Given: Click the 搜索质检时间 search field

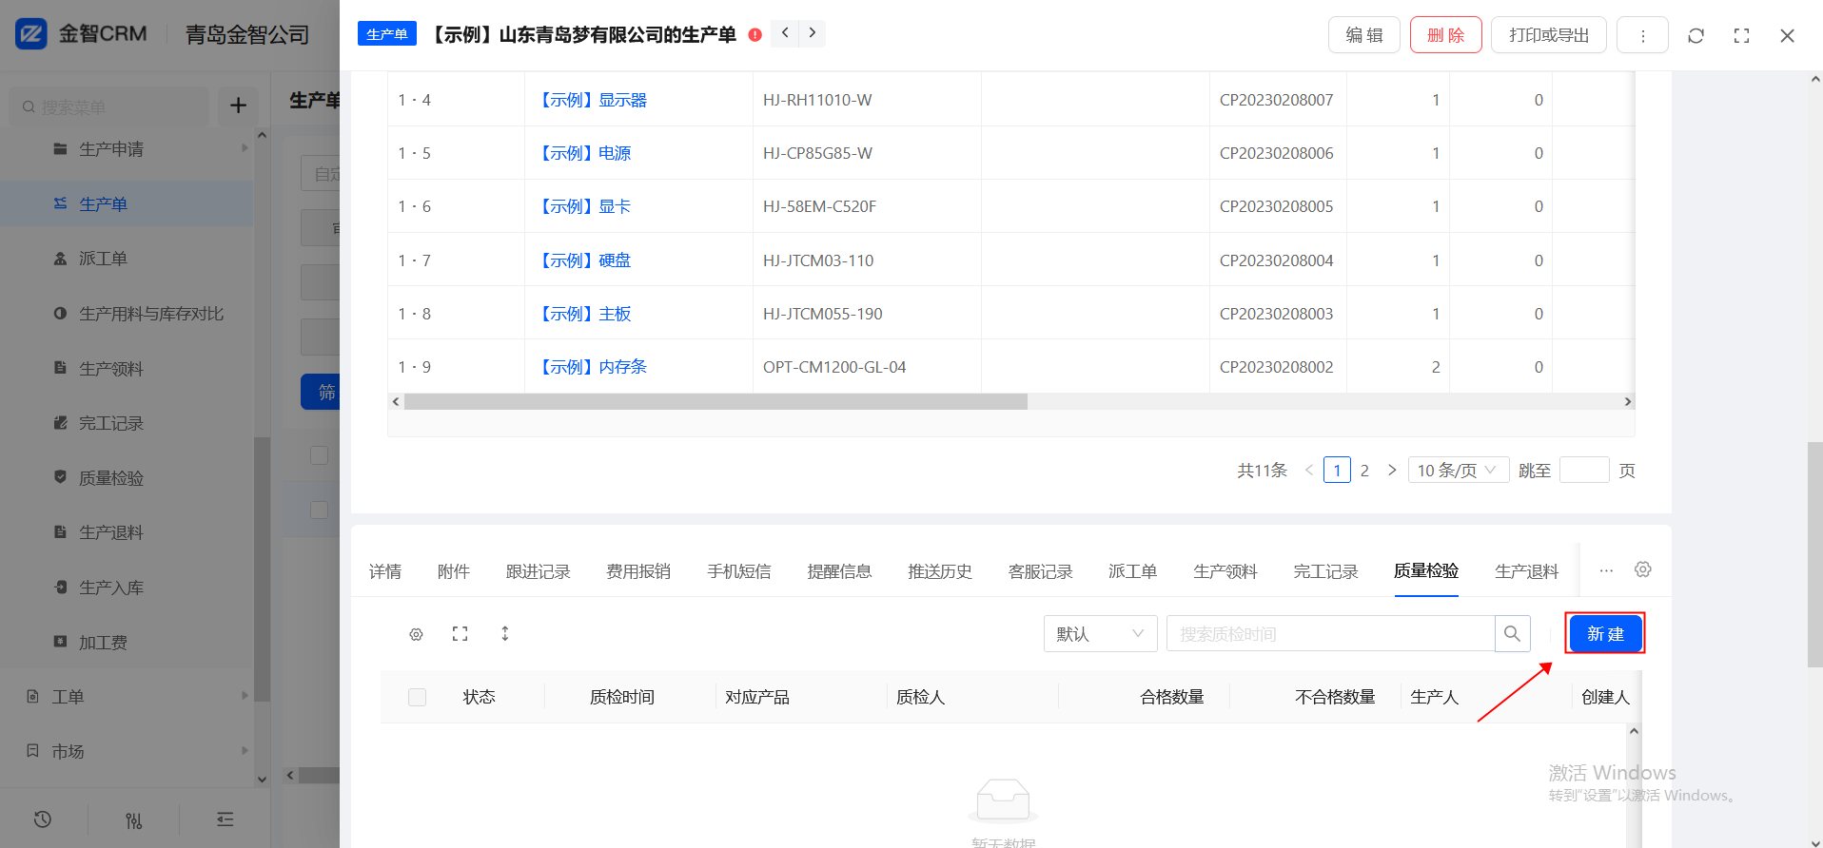Looking at the screenshot, I should pos(1331,634).
